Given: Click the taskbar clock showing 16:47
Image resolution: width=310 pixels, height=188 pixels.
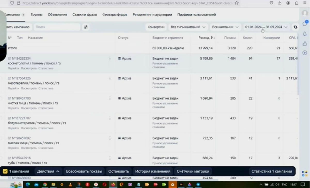Looking at the screenshot, I should [293, 185].
